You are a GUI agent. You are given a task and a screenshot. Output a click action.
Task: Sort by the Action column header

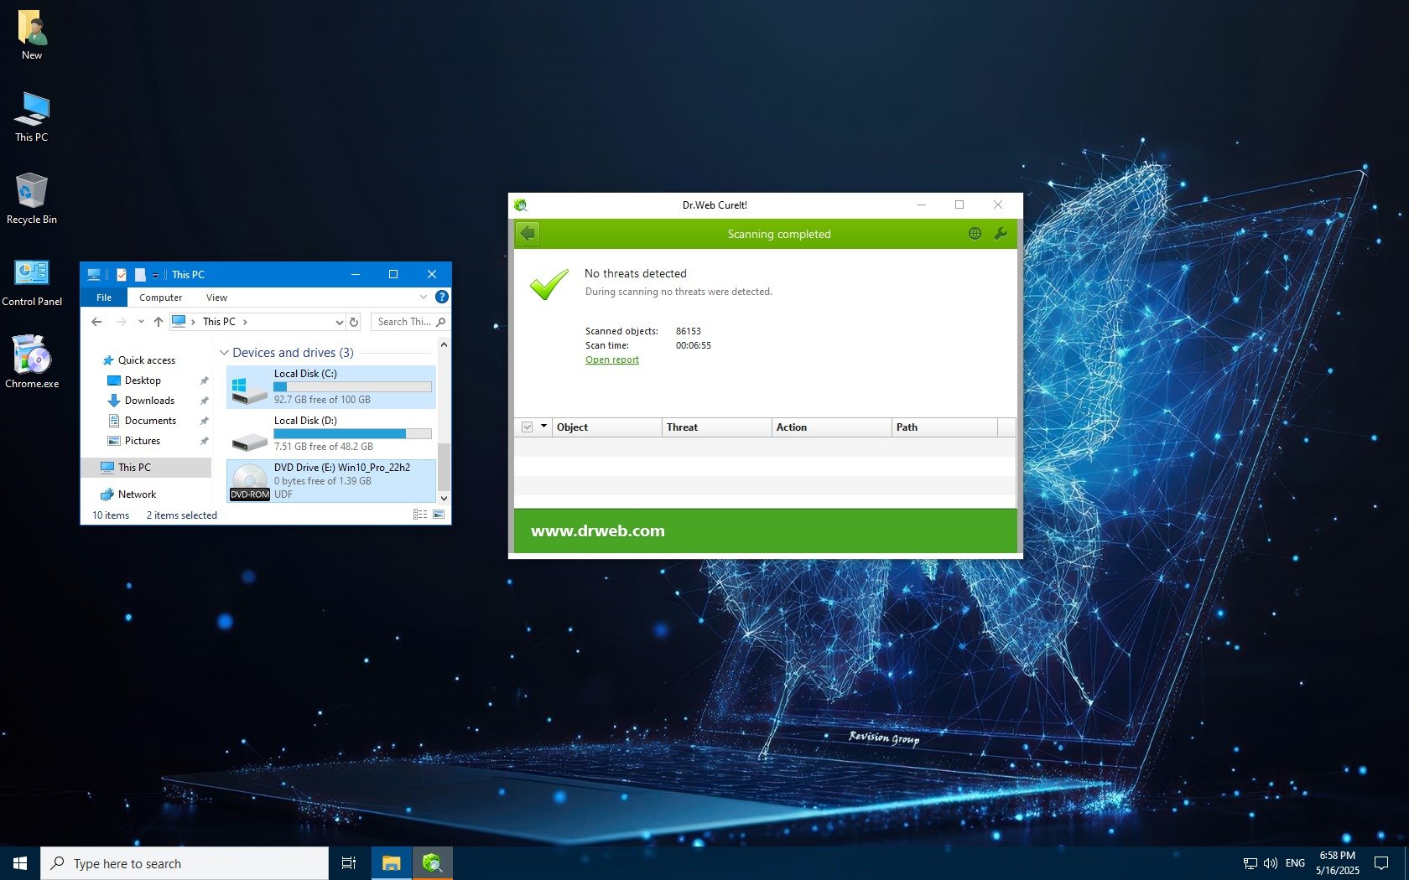832,427
